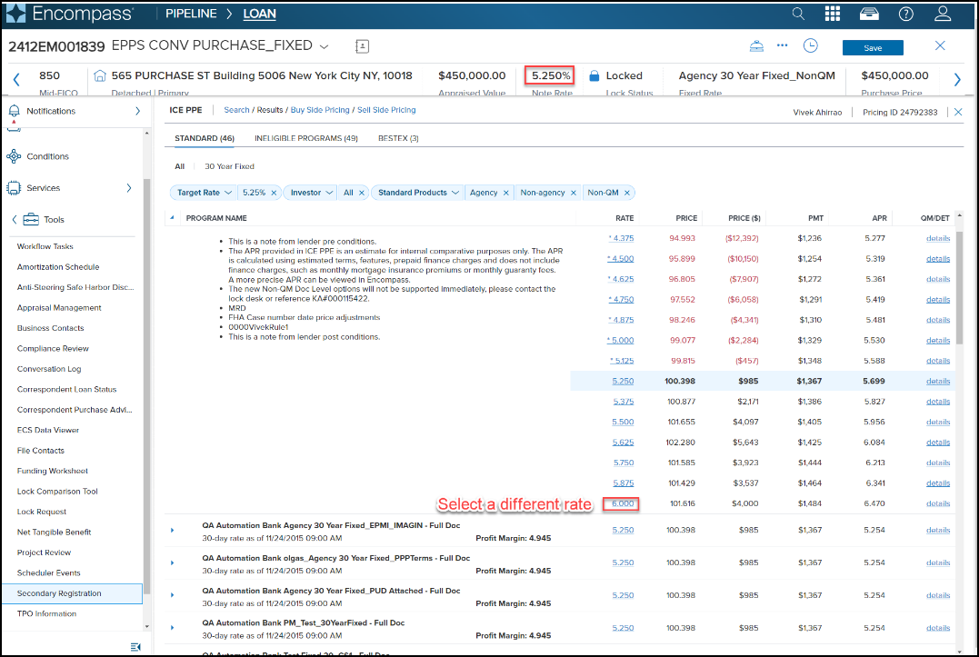This screenshot has width=979, height=657.
Task: Open the Compliance Review tool
Action: (x=53, y=349)
